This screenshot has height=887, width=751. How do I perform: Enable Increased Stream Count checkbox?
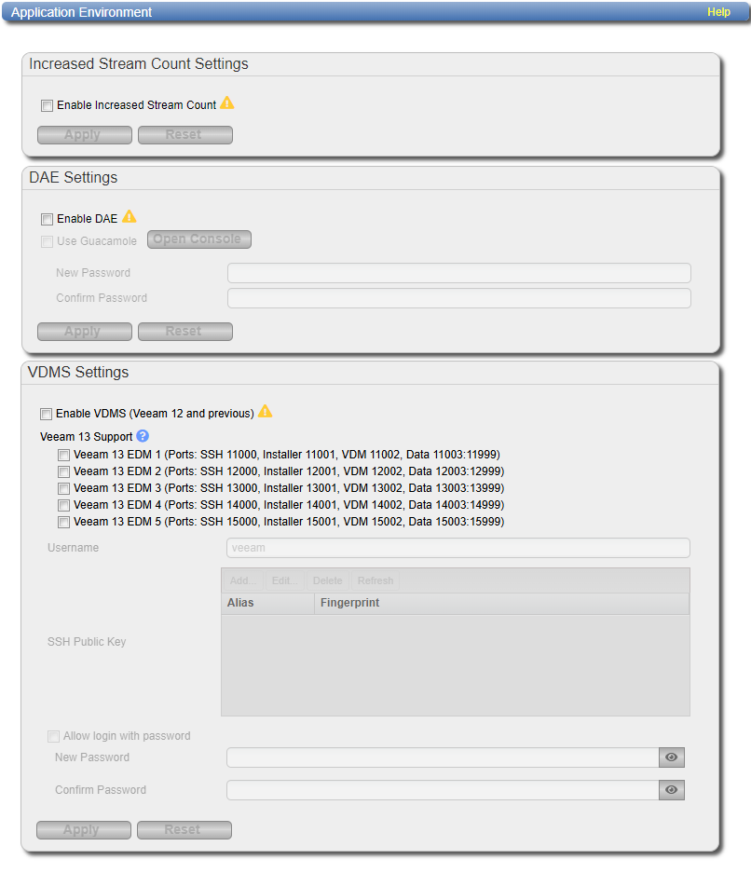(x=48, y=106)
